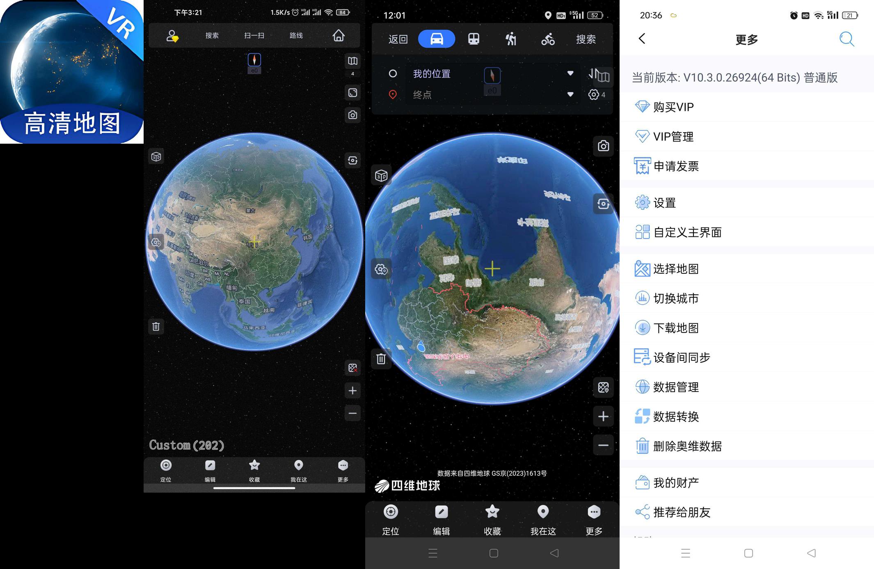
Task: Click the magnifier search icon in 更多 page
Action: coord(846,39)
